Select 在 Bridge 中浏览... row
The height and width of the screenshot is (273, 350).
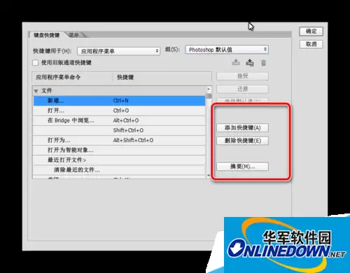(x=119, y=120)
